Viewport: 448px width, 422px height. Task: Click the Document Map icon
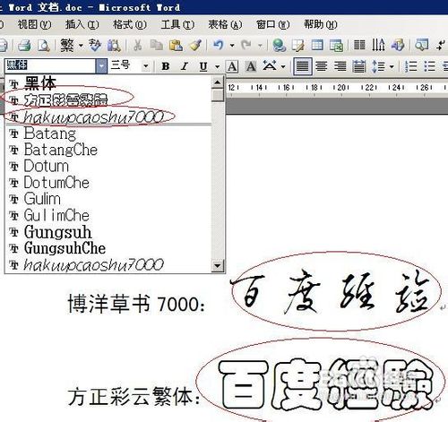(421, 46)
